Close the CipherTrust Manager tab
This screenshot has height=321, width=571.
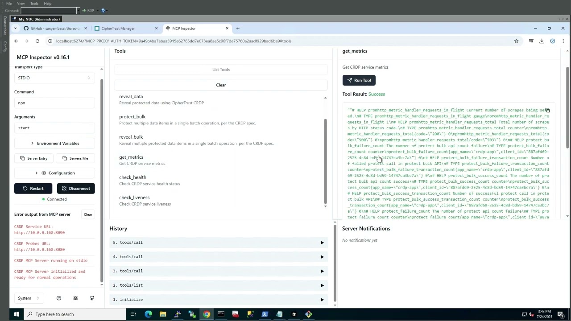click(x=156, y=29)
